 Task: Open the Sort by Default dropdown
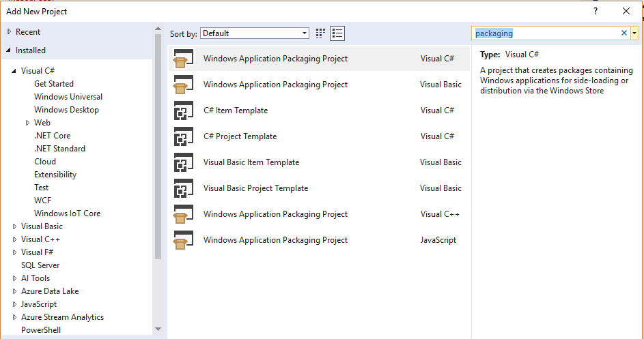tap(255, 33)
